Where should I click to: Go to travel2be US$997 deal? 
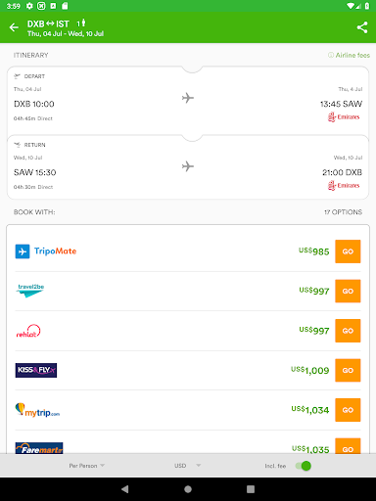348,291
